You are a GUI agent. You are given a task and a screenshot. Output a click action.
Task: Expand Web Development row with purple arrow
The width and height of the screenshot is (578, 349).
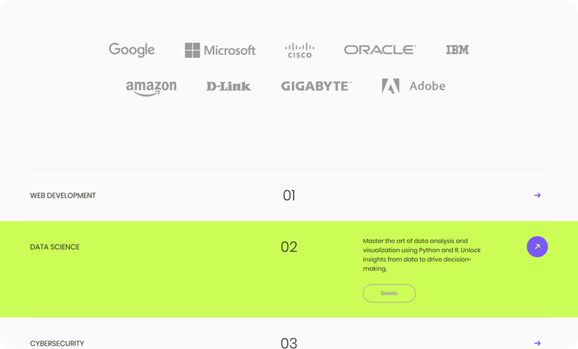[x=537, y=196]
